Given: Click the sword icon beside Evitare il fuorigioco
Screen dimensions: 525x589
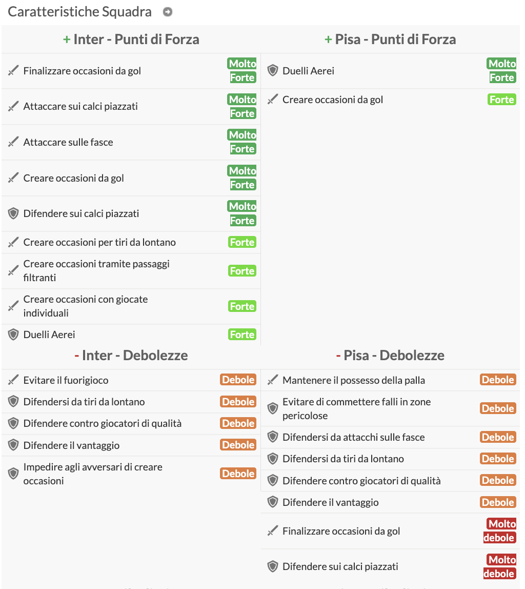Looking at the screenshot, I should [x=12, y=380].
